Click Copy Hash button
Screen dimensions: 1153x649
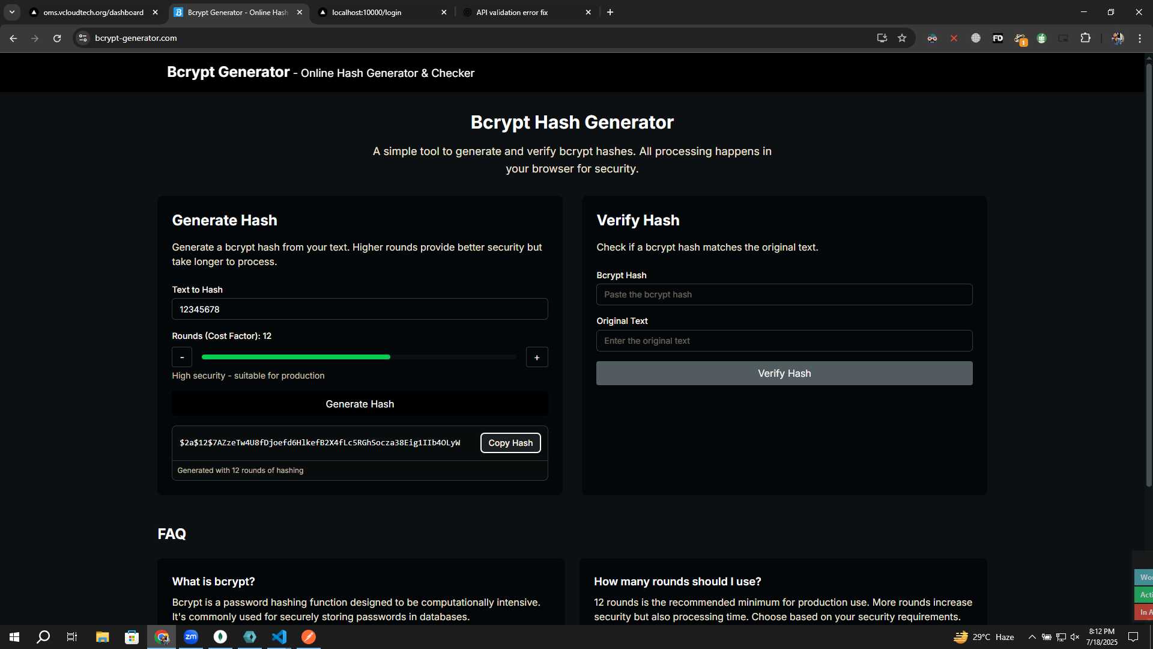point(510,443)
